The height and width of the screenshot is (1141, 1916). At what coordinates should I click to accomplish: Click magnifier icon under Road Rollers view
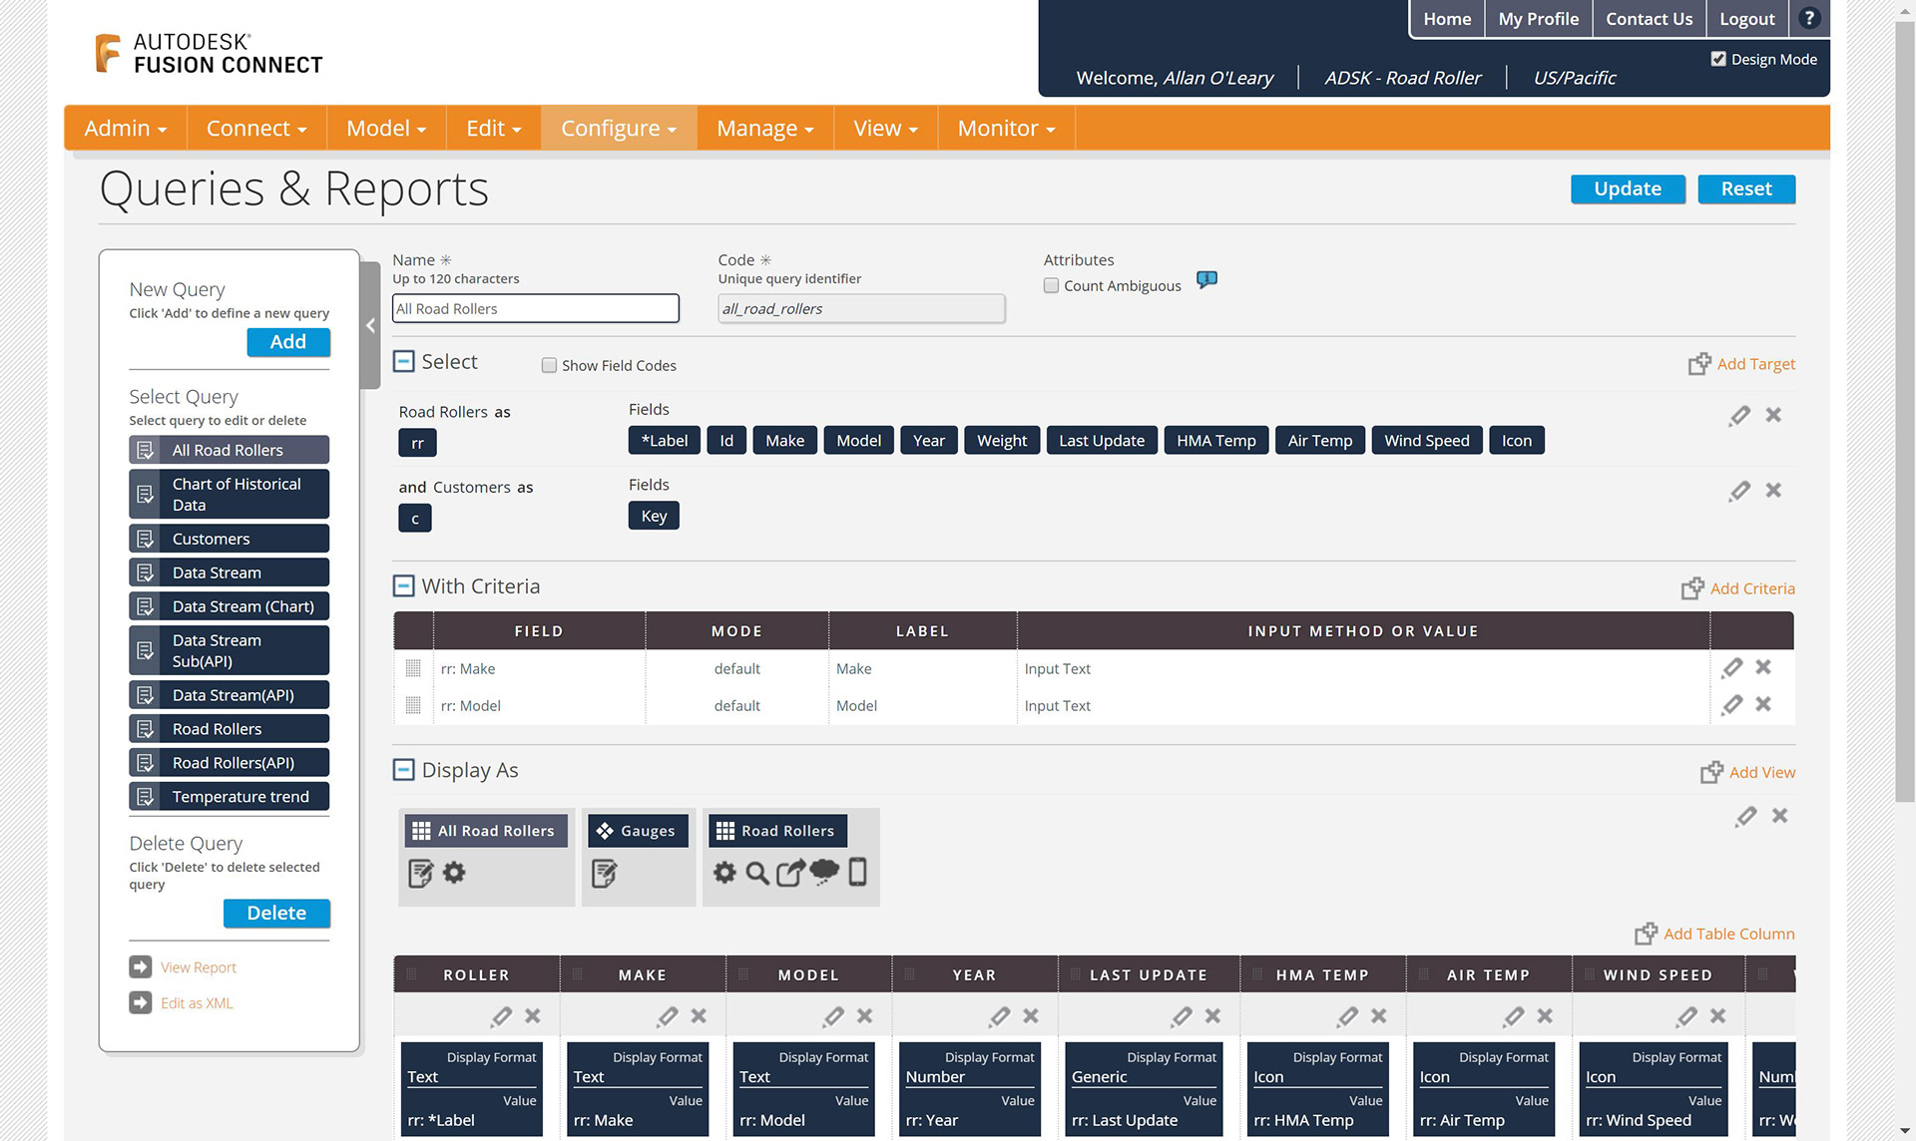point(757,873)
